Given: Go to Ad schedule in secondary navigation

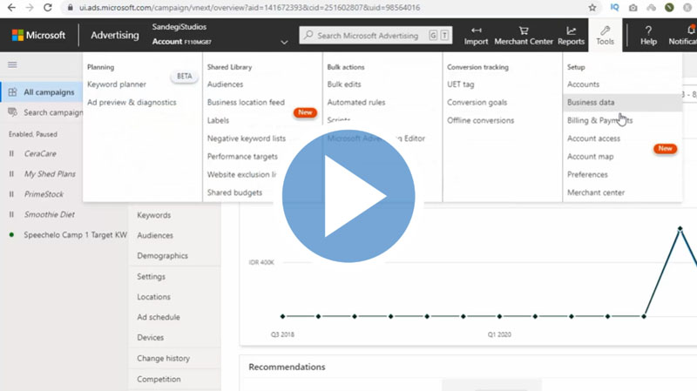Looking at the screenshot, I should point(159,317).
